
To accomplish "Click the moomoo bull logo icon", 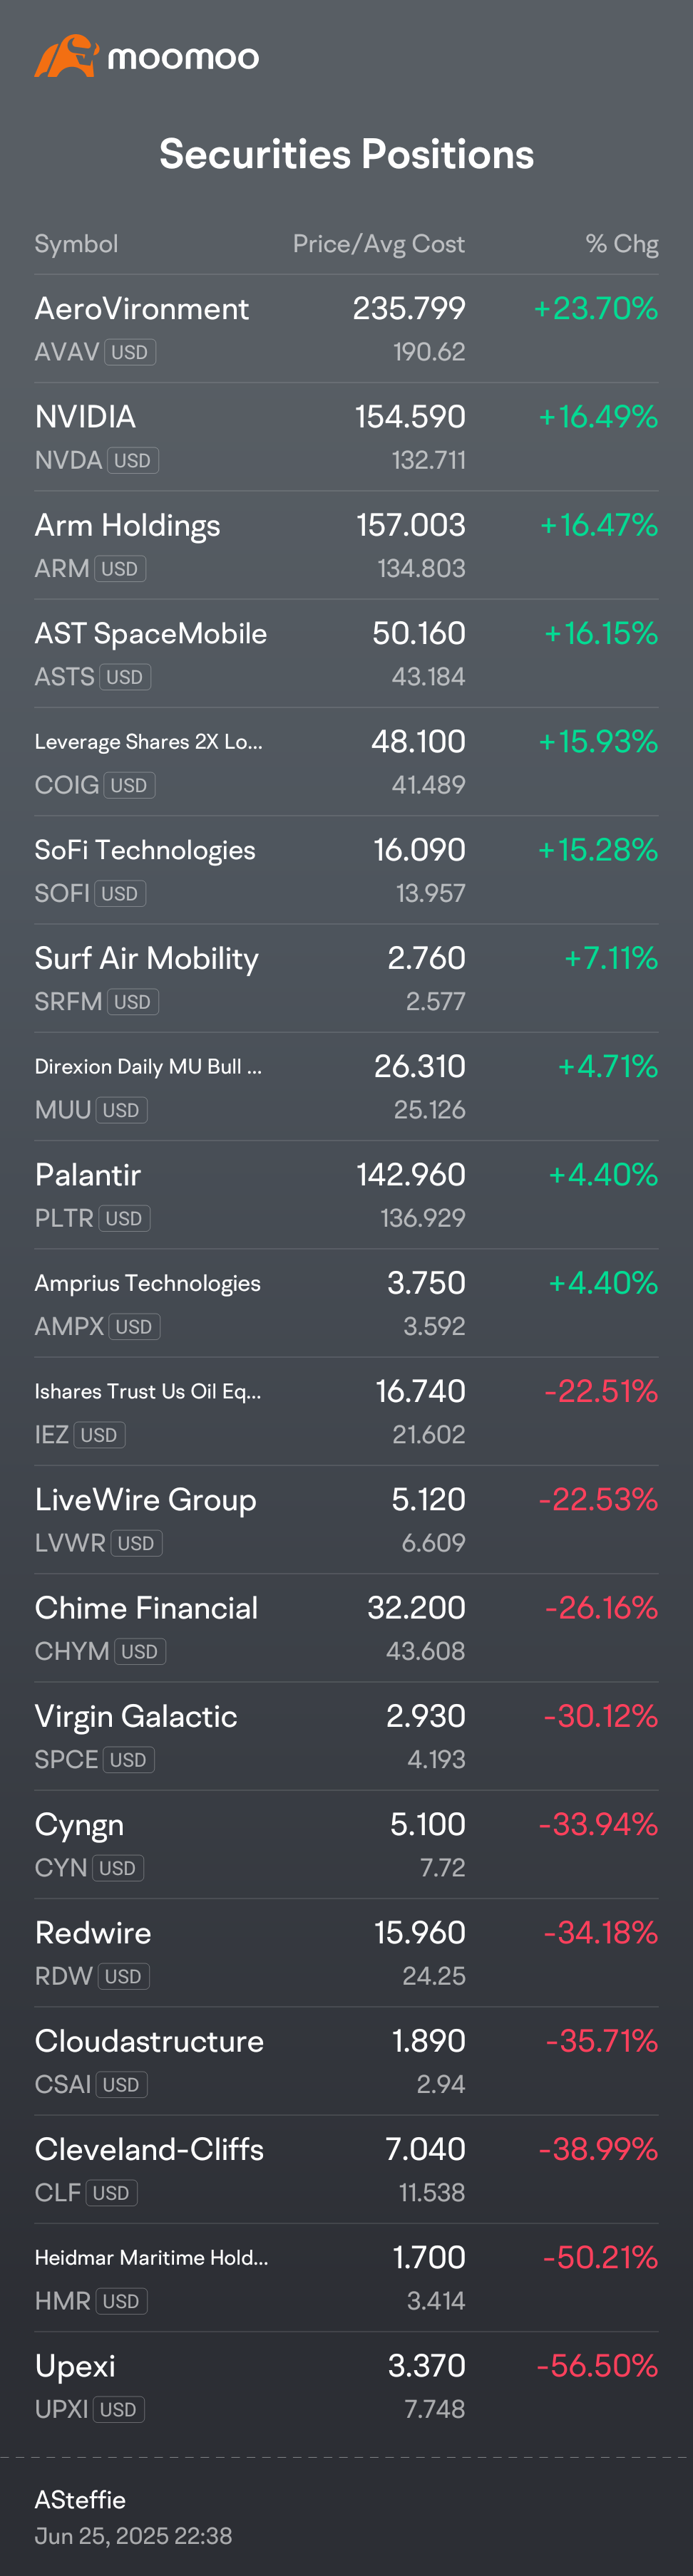I will pyautogui.click(x=66, y=56).
